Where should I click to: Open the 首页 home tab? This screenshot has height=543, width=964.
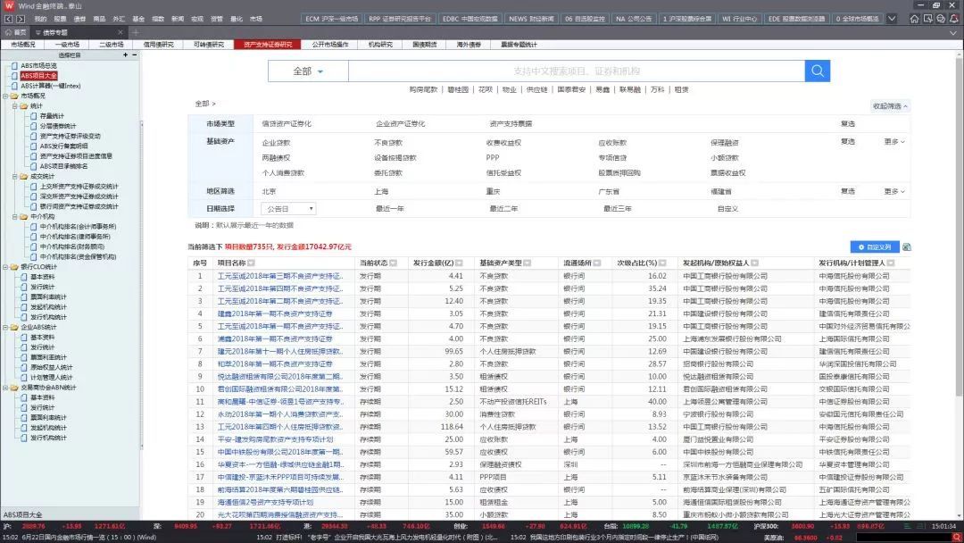click(15, 32)
